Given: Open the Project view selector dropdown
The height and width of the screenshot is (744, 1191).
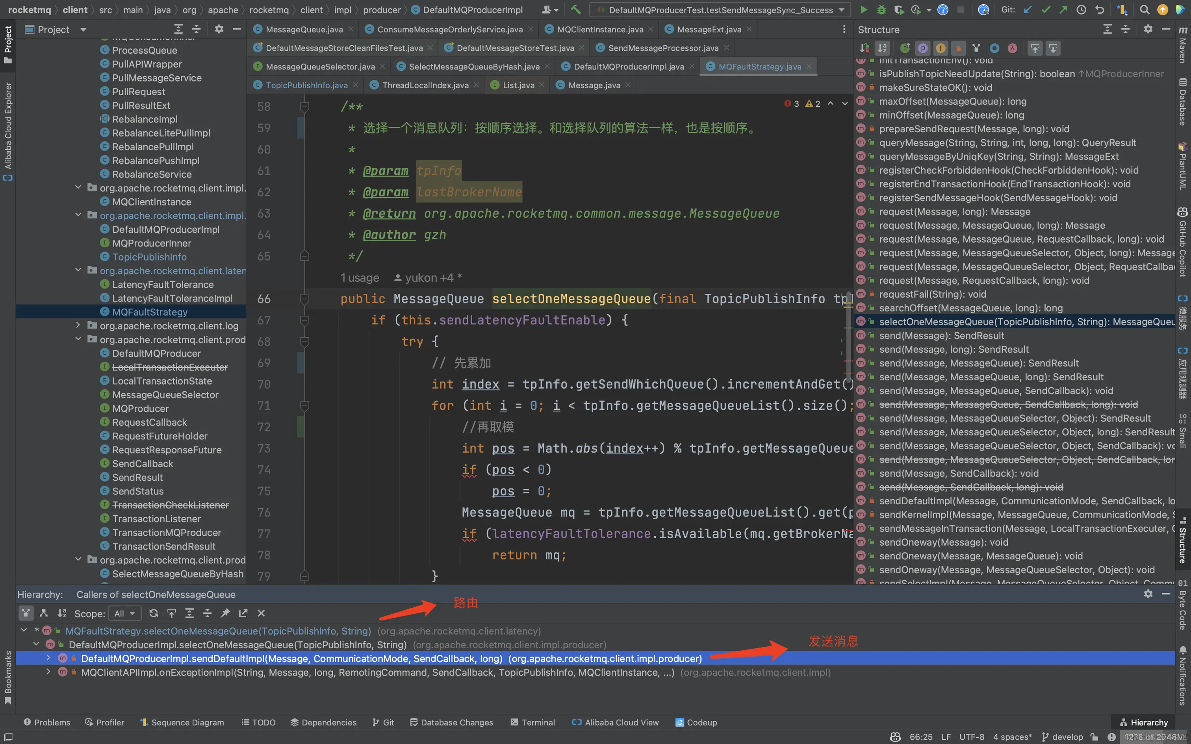Looking at the screenshot, I should coord(83,30).
